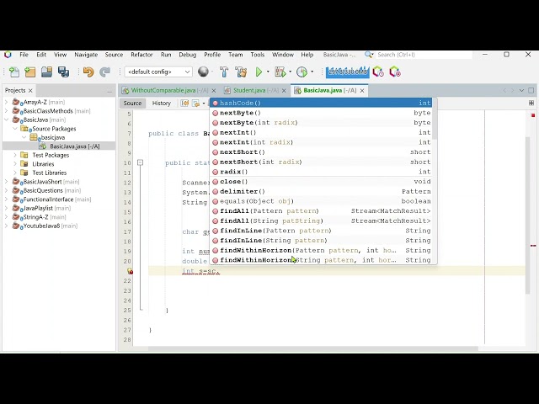Click the New Project toolbar icon
Screen dimensions: 539x404
(30, 72)
